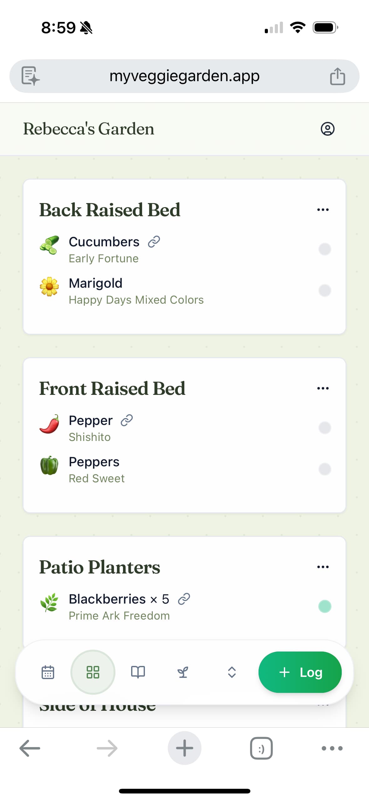Tap the seedling plants icon

coord(183,672)
